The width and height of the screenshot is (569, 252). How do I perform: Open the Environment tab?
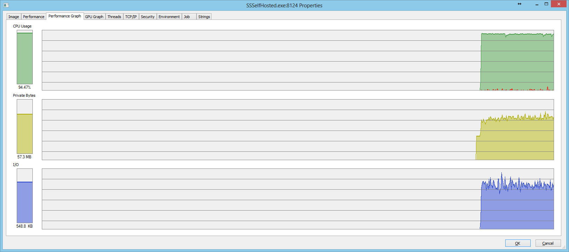pos(169,17)
